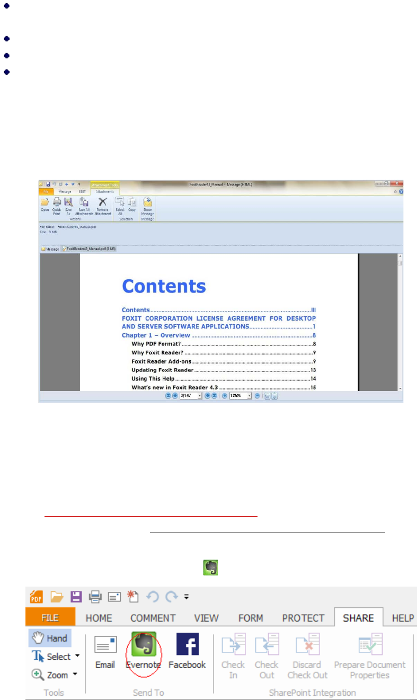The height and width of the screenshot is (700, 417).
Task: Choose the Select tool in Foxit ribbon
Action: 52,656
